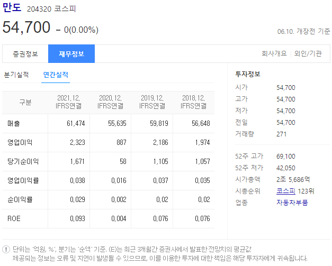Click the 업종 label
The image size is (332, 266).
coord(241,203)
